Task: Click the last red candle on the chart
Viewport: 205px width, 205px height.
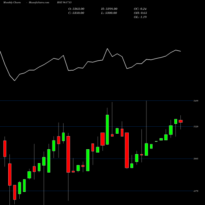Action: coord(181,121)
